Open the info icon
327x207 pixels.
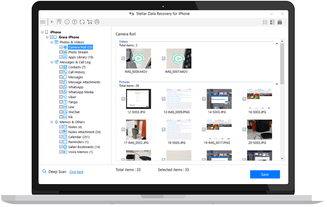click(x=67, y=22)
